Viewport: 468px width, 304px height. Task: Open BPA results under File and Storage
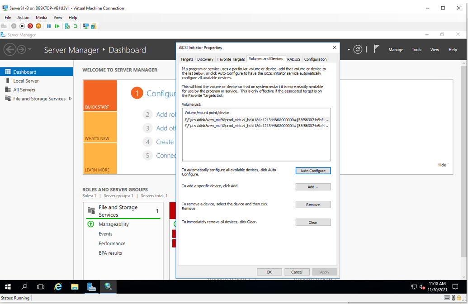click(x=110, y=253)
